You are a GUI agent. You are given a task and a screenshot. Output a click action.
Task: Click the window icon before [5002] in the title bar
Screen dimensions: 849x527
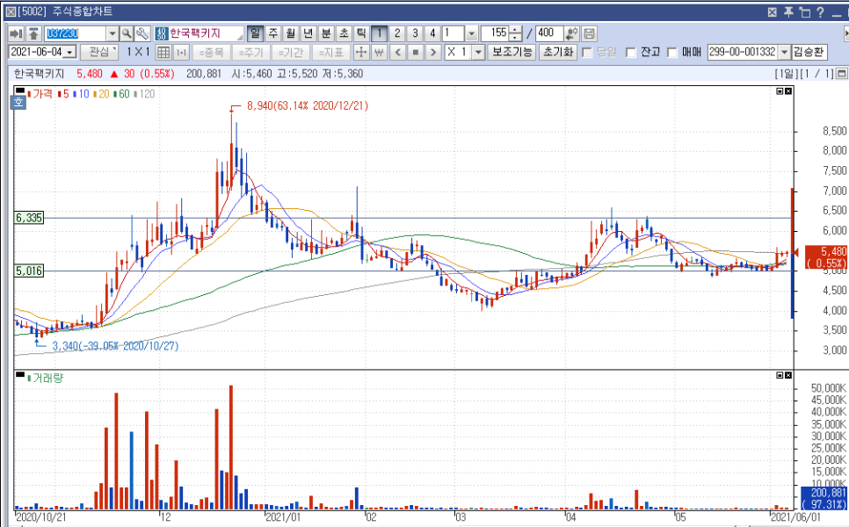[x=11, y=12]
